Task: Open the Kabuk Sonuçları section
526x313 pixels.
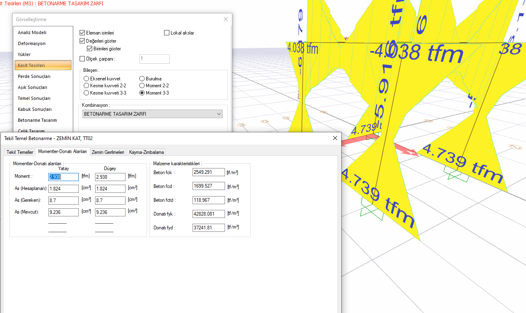Action: pyautogui.click(x=43, y=109)
